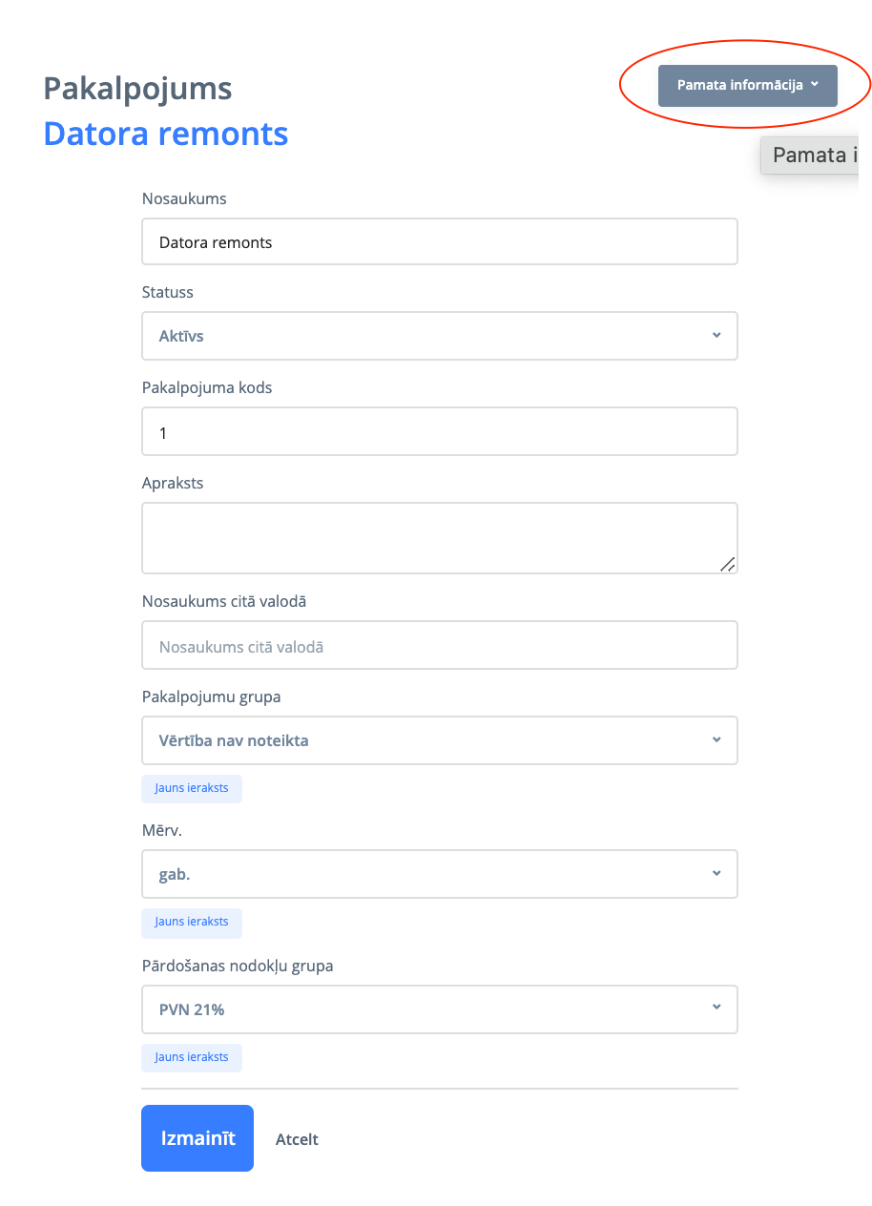Image resolution: width=872 pixels, height=1206 pixels.
Task: Expand the Pakalpojumu grupa dropdown
Action: 439,740
